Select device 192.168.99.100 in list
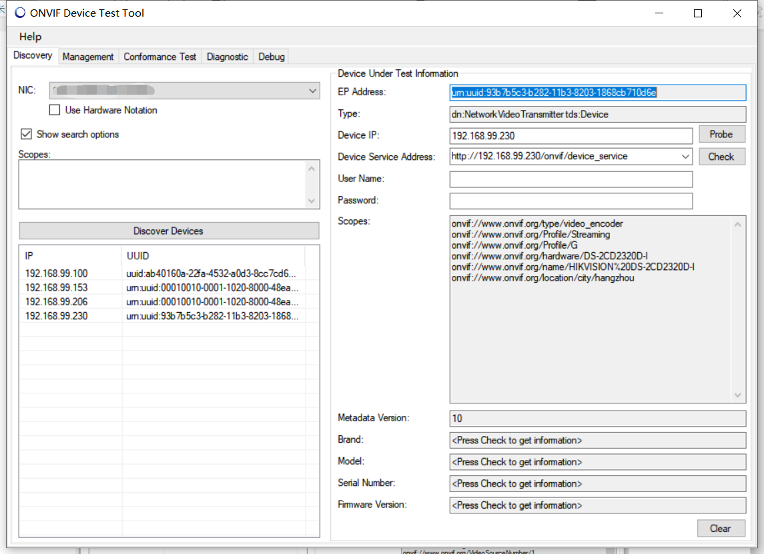Screen dimensions: 764x554 pos(57,273)
